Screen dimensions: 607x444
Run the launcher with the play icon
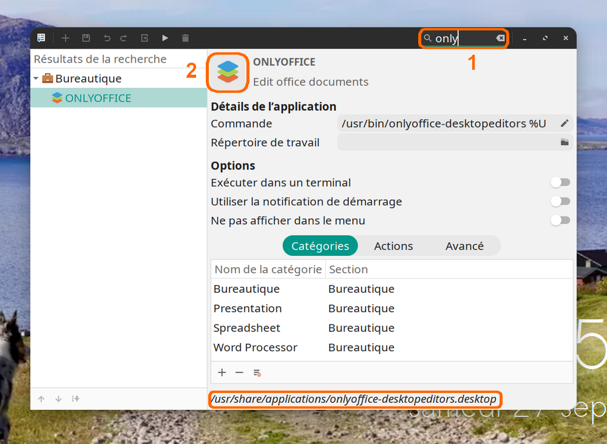pyautogui.click(x=165, y=38)
